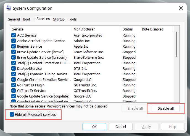
Task: Sort services by Status column header
Action: 130,29
